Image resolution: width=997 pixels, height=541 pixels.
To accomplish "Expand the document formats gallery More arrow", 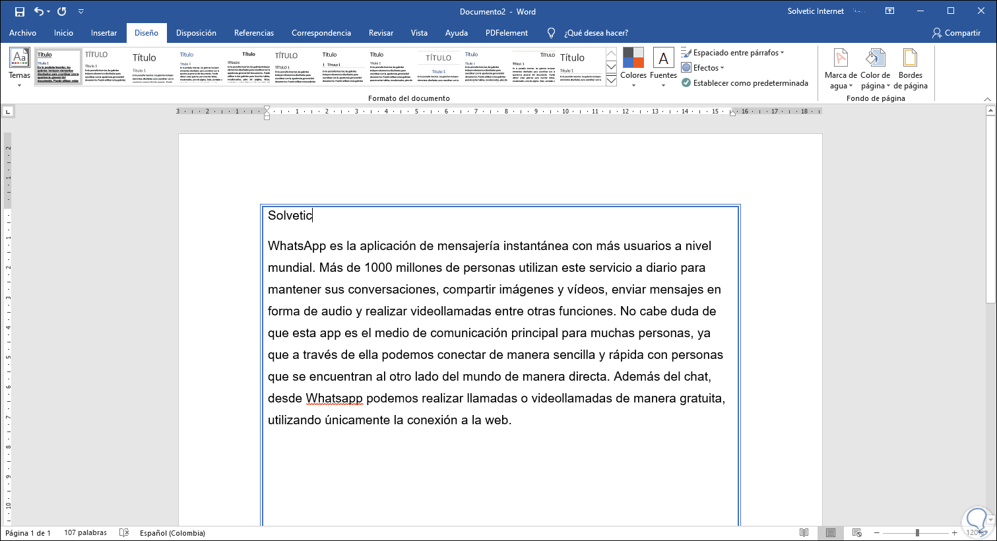I will point(611,80).
